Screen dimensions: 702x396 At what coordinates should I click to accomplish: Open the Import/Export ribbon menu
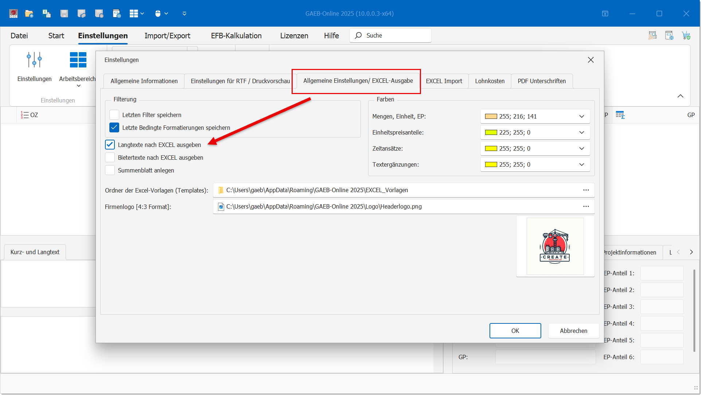tap(167, 36)
